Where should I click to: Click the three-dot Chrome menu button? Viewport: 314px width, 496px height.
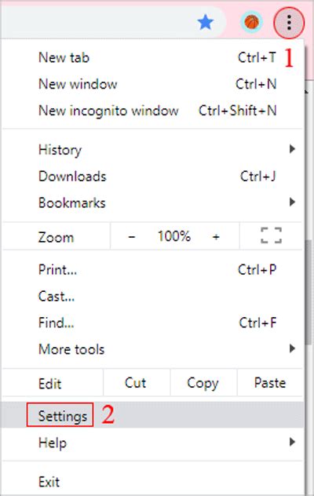pyautogui.click(x=289, y=23)
